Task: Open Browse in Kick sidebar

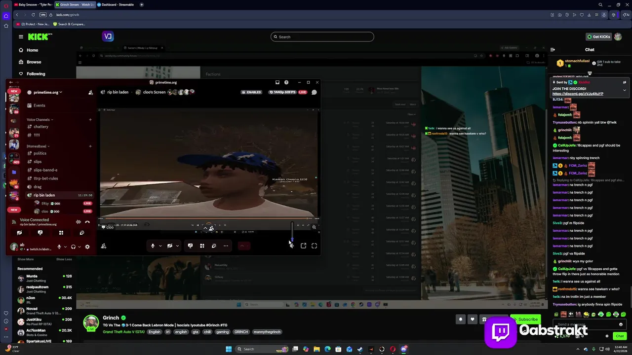Action: pyautogui.click(x=30, y=62)
